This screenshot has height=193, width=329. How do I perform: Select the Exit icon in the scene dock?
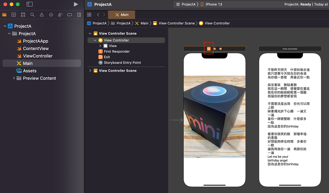pyautogui.click(x=221, y=48)
